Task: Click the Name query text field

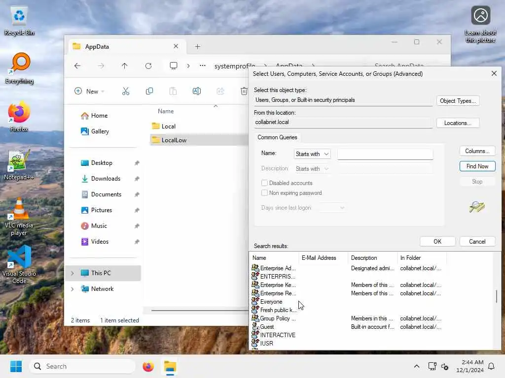Action: click(385, 154)
